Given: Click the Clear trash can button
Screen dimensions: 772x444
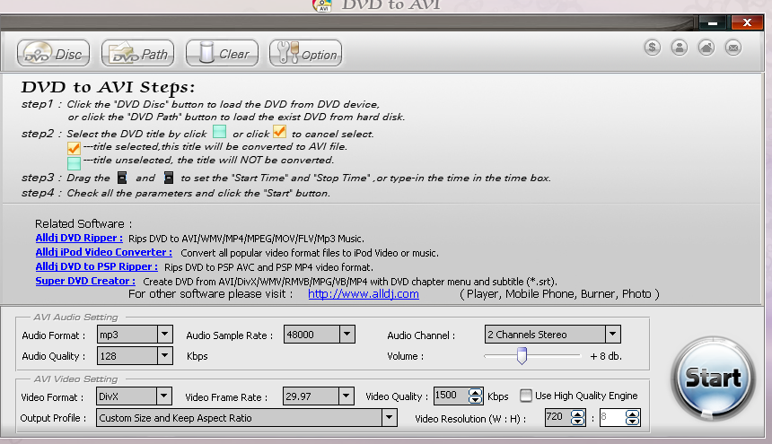Looking at the screenshot, I should point(222,53).
